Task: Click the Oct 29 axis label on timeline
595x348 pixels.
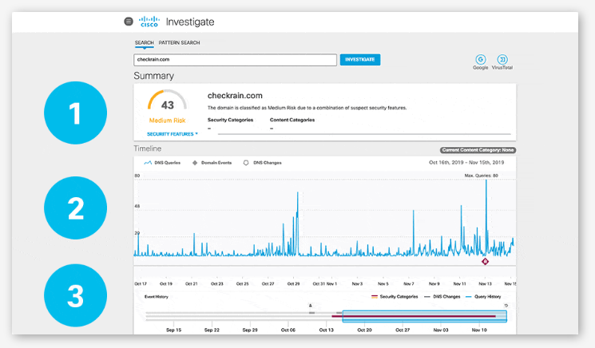Action: (293, 283)
